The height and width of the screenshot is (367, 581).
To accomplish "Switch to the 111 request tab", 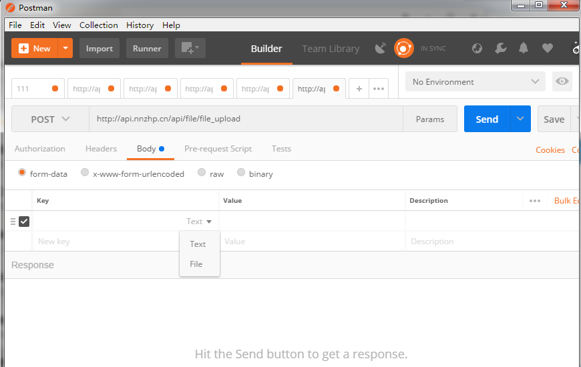I will (x=38, y=89).
